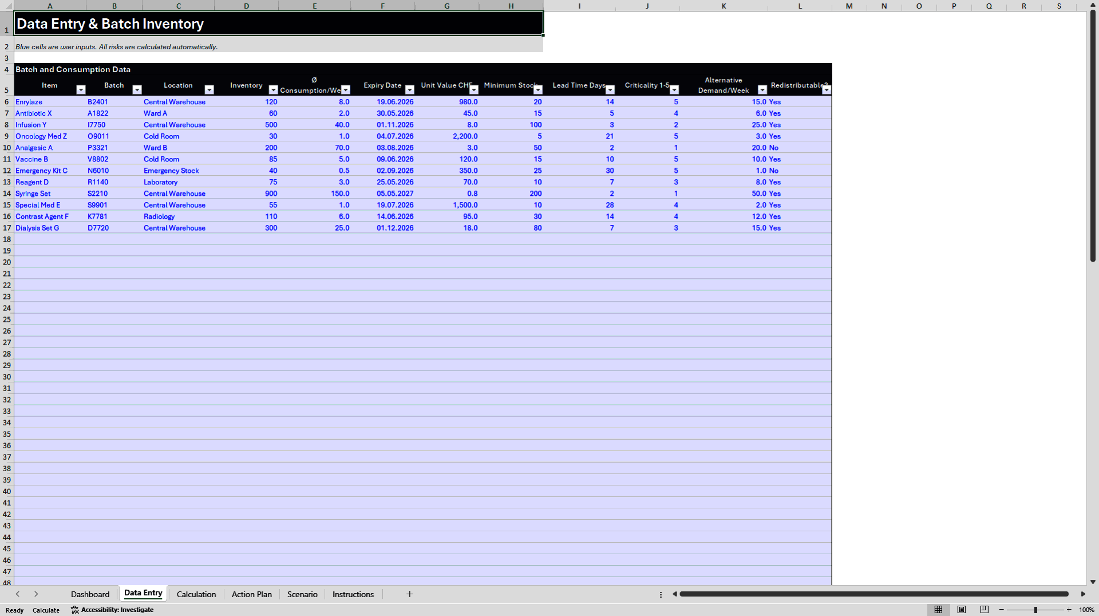Open the Unit Value CHF filter dropdown
The image size is (1099, 616).
point(473,90)
